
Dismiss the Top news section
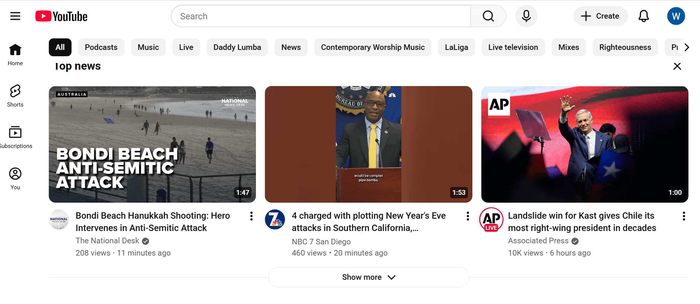tap(677, 66)
